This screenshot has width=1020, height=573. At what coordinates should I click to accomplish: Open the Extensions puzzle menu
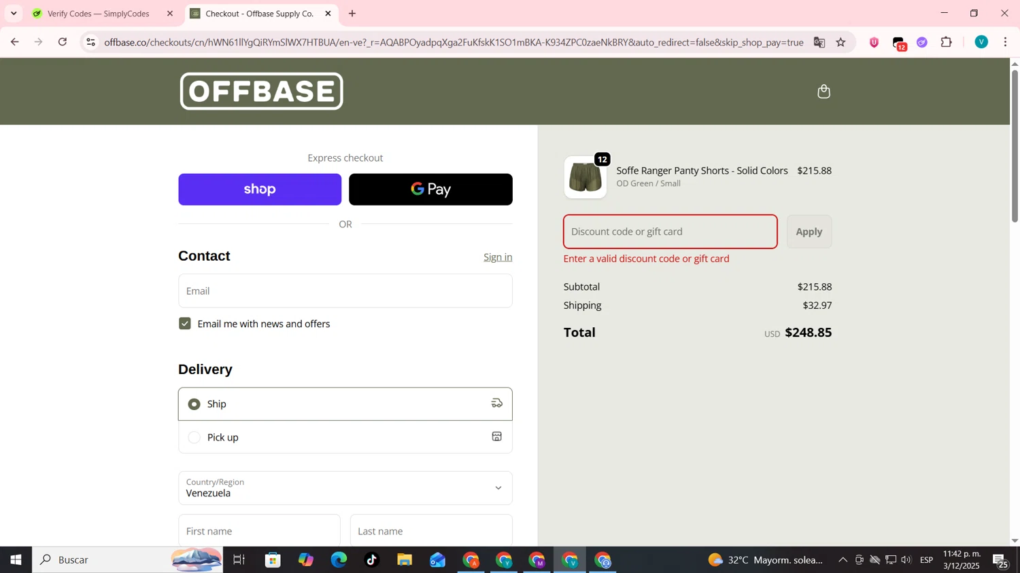pos(946,42)
